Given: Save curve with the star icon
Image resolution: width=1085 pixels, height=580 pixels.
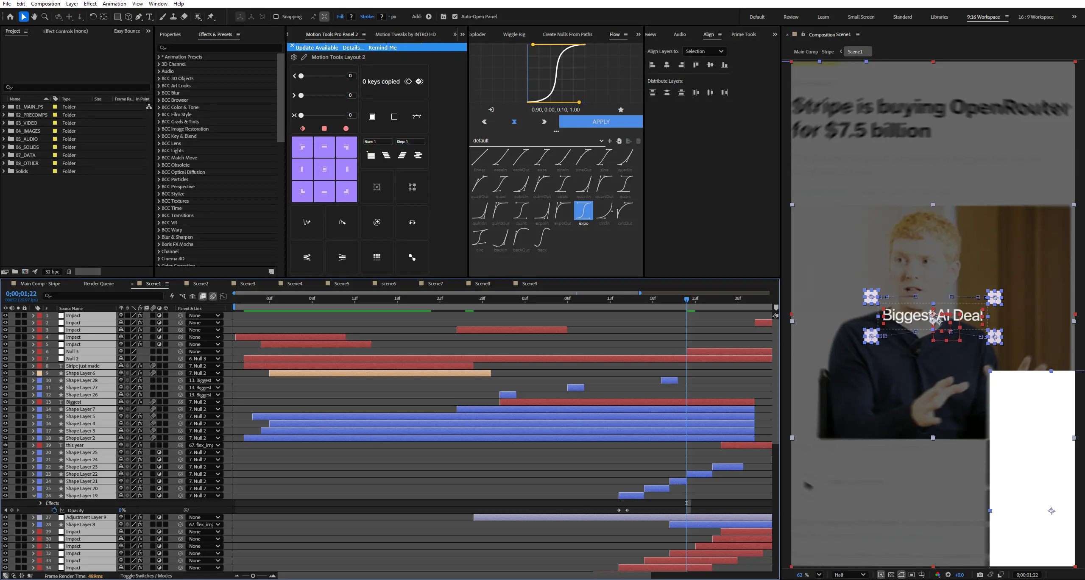Looking at the screenshot, I should (621, 110).
